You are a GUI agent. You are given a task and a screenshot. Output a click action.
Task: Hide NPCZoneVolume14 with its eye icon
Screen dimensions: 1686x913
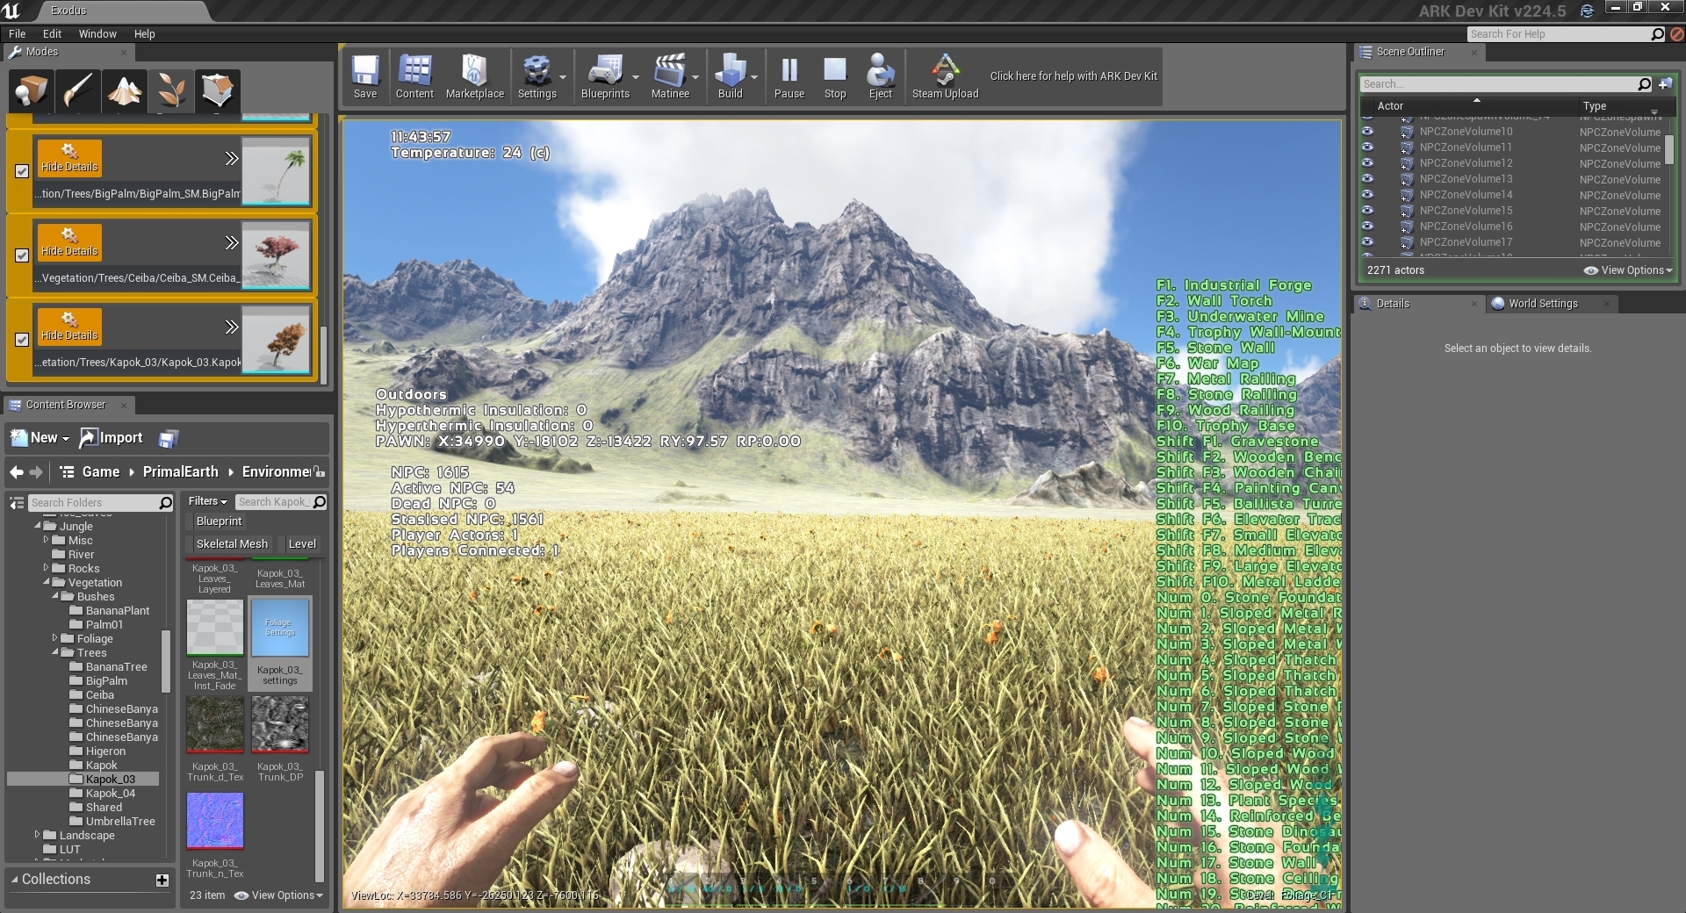coord(1367,195)
